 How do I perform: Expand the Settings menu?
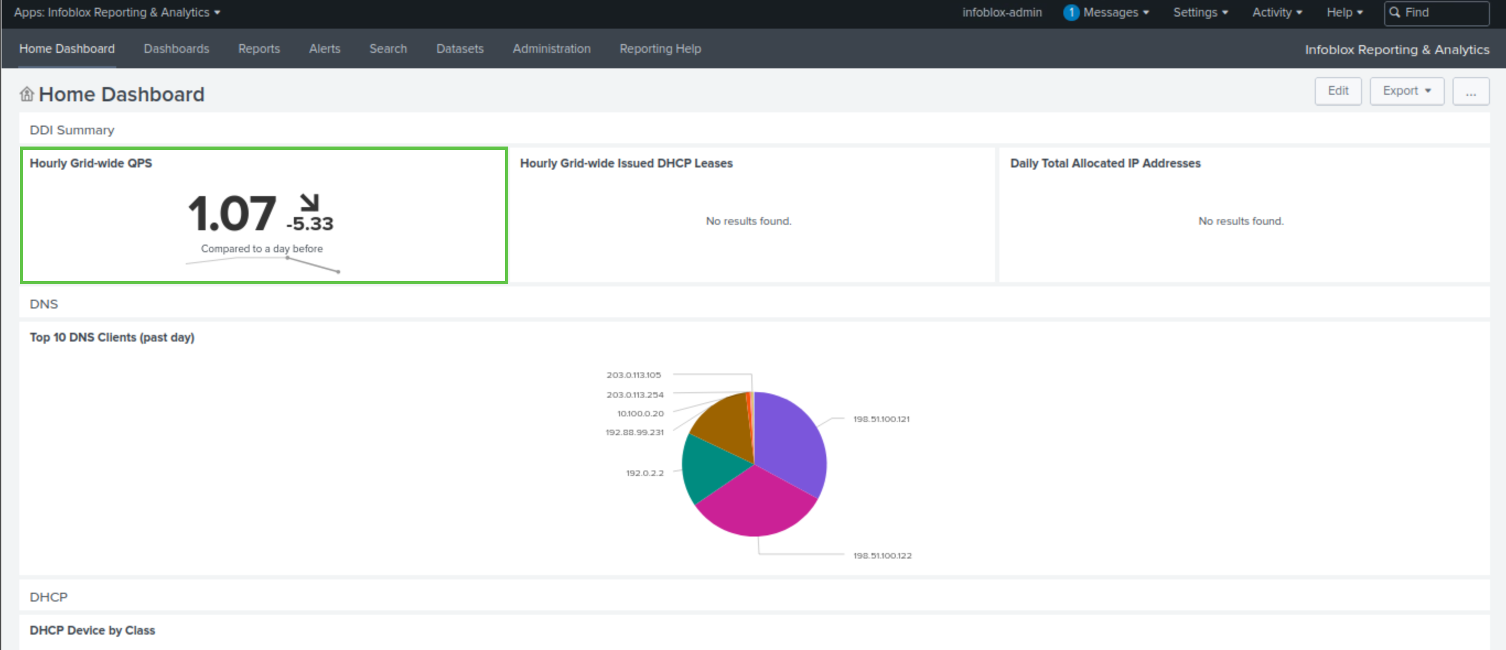point(1200,12)
